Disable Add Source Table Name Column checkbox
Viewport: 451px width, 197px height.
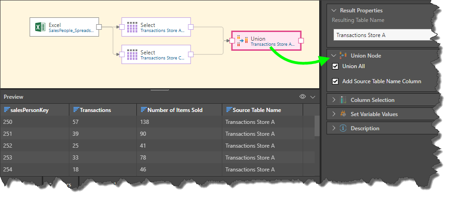[x=335, y=81]
